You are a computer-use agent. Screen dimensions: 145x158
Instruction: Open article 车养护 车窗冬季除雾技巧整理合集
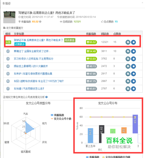(x=33, y=74)
